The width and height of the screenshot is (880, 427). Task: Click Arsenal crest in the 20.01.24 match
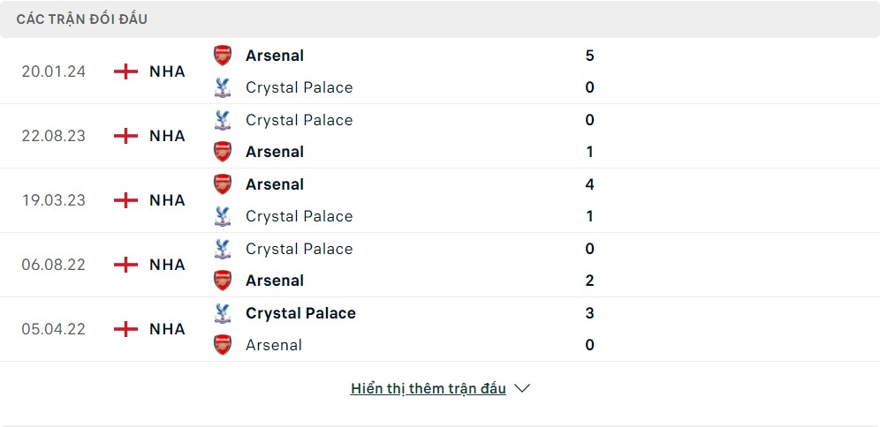pyautogui.click(x=223, y=56)
